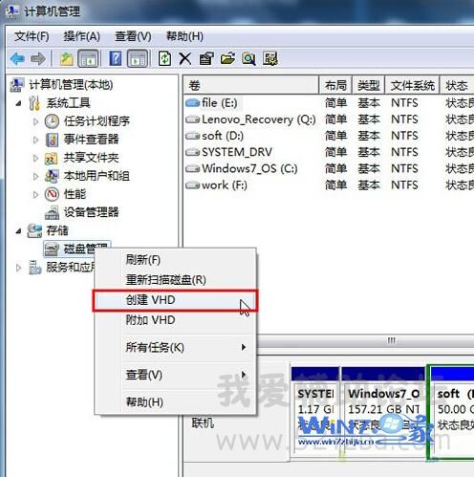Click the 文件系统 column header
The image size is (474, 477).
tap(412, 85)
